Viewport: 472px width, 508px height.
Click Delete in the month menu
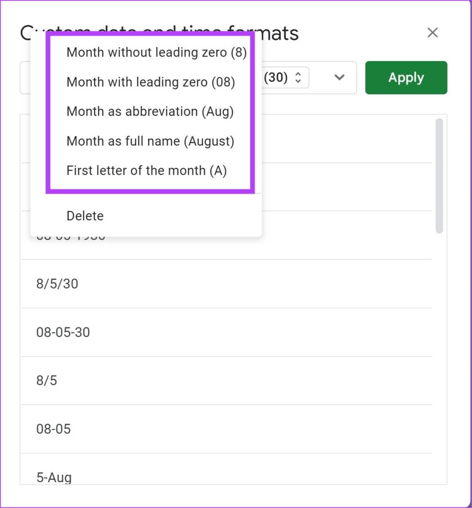[x=85, y=216]
